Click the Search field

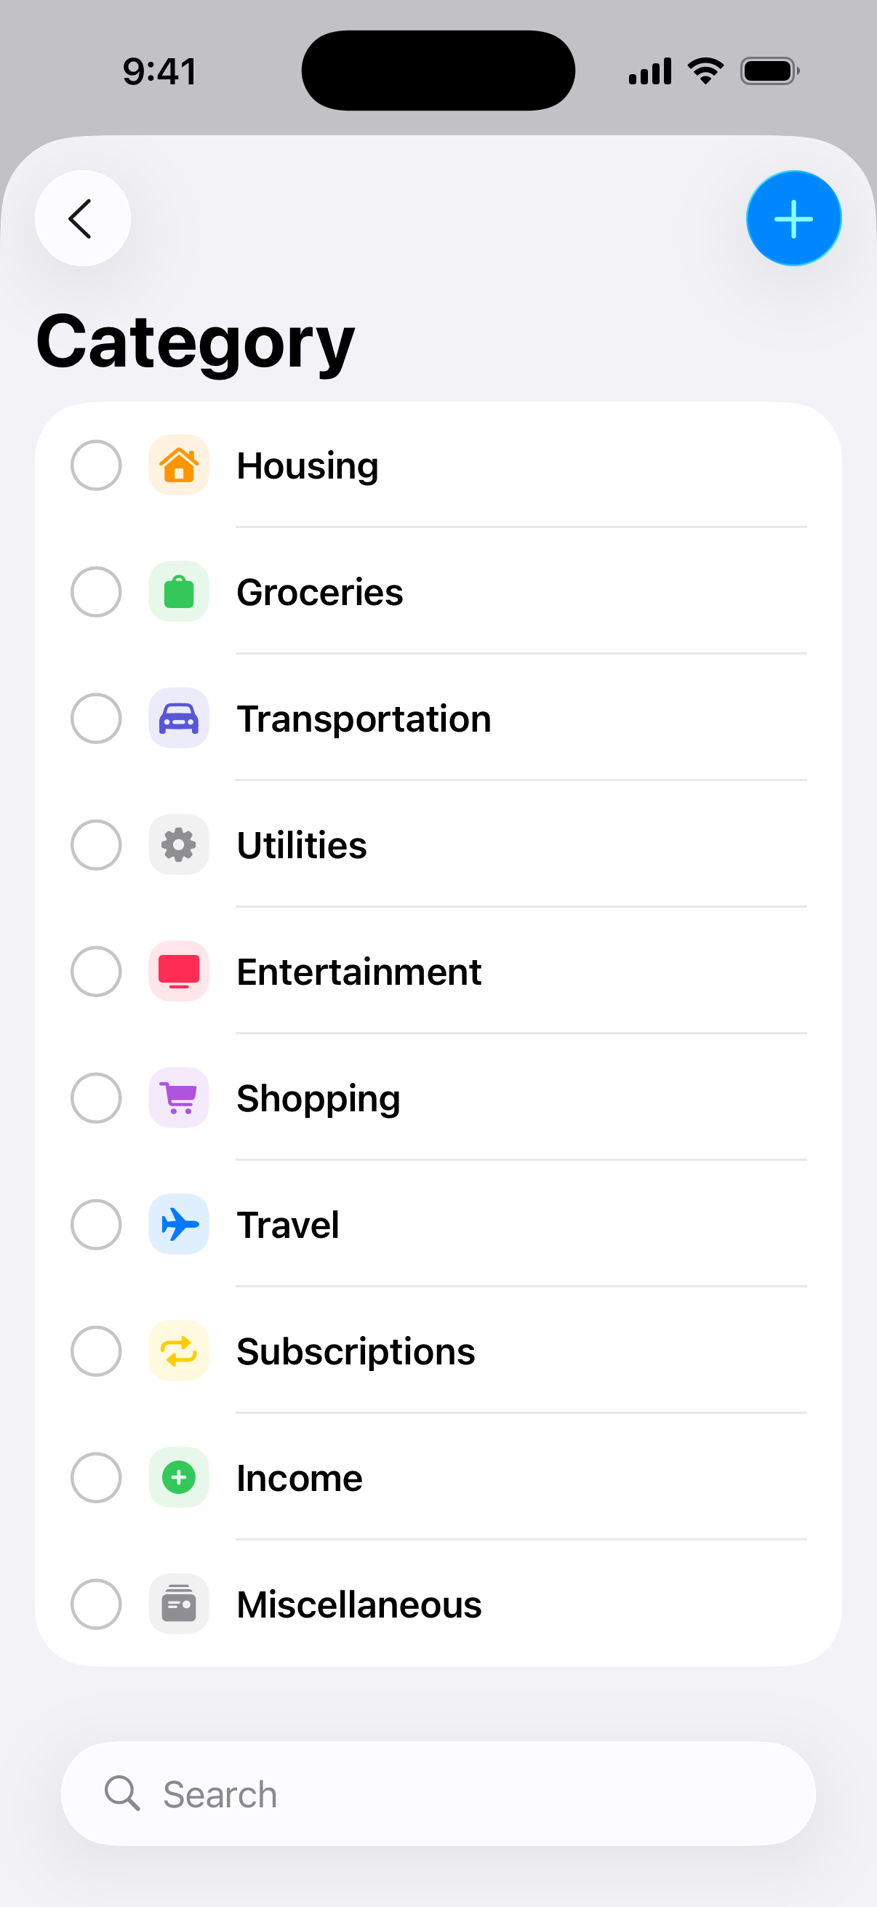[438, 1794]
